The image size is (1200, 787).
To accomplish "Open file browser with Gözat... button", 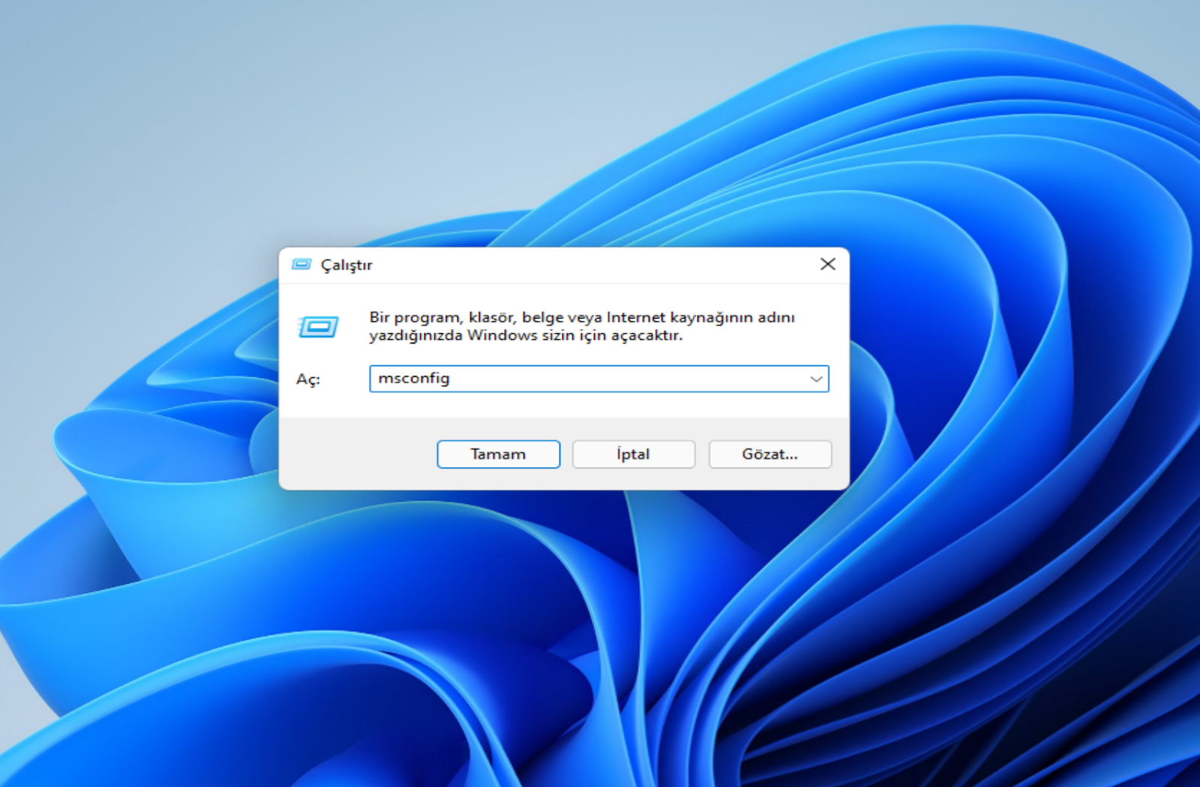I will 769,454.
